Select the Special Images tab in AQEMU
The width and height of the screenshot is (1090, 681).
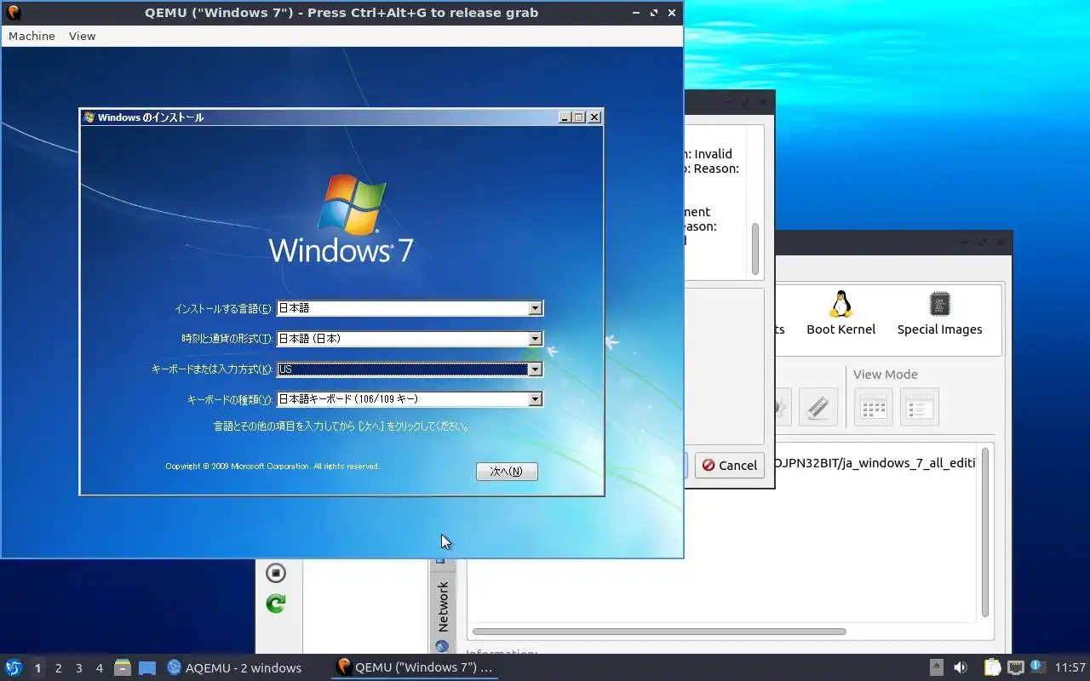click(x=939, y=314)
